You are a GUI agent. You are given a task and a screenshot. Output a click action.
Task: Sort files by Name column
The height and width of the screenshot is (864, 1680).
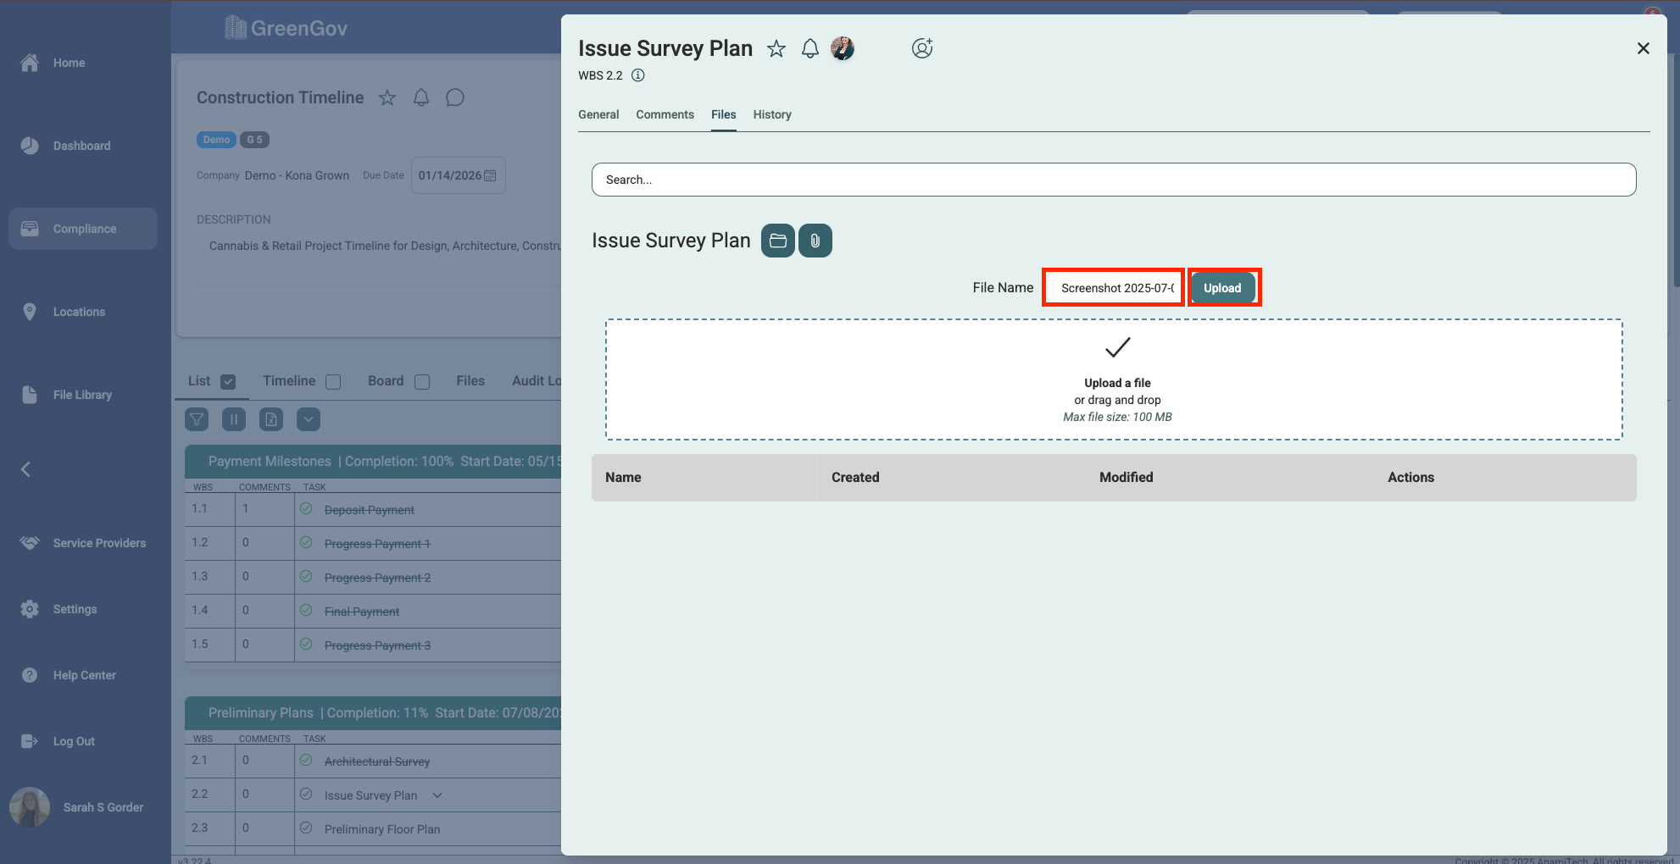[623, 478]
